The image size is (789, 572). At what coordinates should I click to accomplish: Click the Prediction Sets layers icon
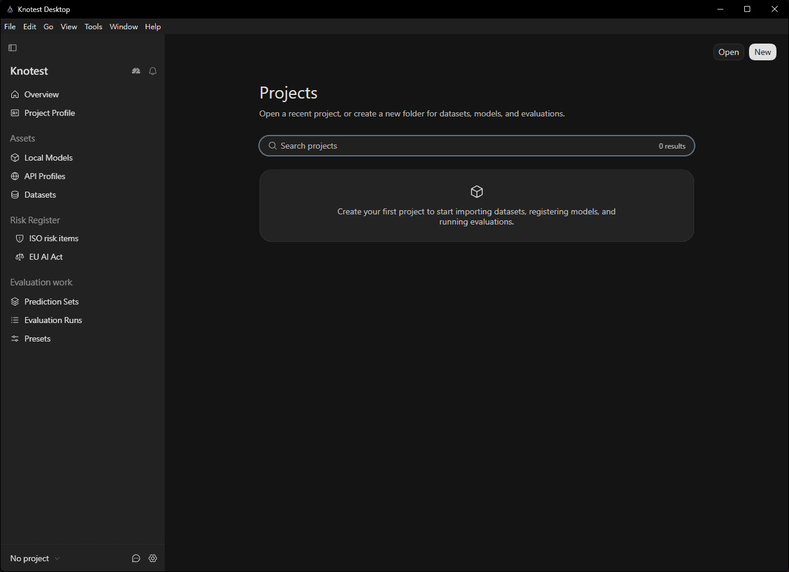point(15,302)
